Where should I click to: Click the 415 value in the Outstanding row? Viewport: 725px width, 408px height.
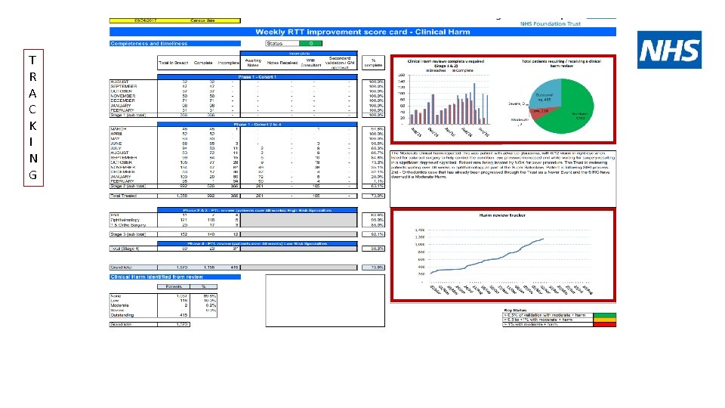click(183, 315)
